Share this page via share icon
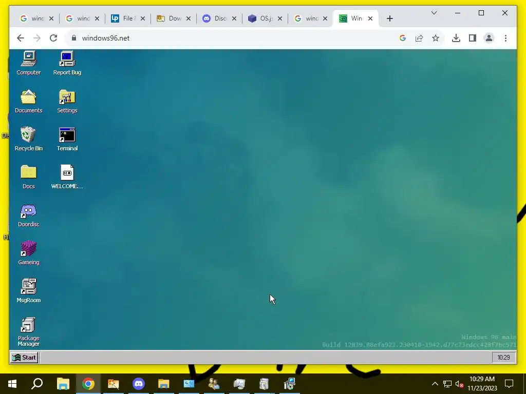Screen dimensions: 526x394 pyautogui.click(x=419, y=38)
